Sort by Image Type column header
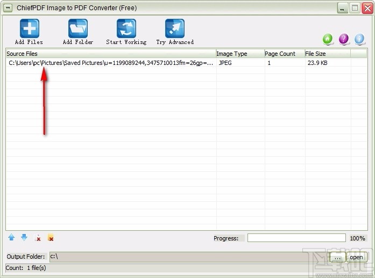 point(240,54)
